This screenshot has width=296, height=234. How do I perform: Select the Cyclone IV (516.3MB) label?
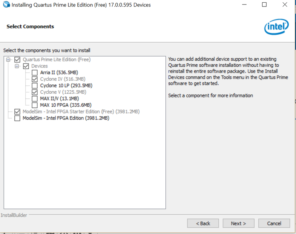(x=63, y=79)
